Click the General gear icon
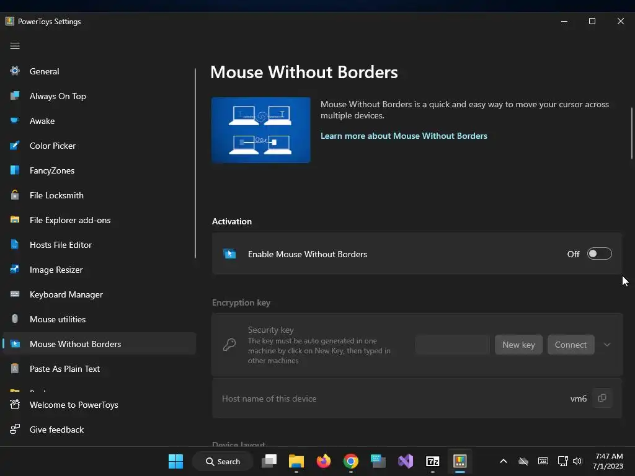Viewport: 635px width, 476px height. pos(15,71)
